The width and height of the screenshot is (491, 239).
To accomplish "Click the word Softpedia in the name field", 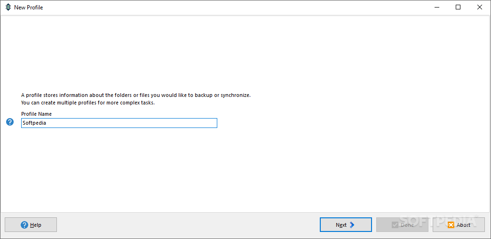I will click(34, 123).
